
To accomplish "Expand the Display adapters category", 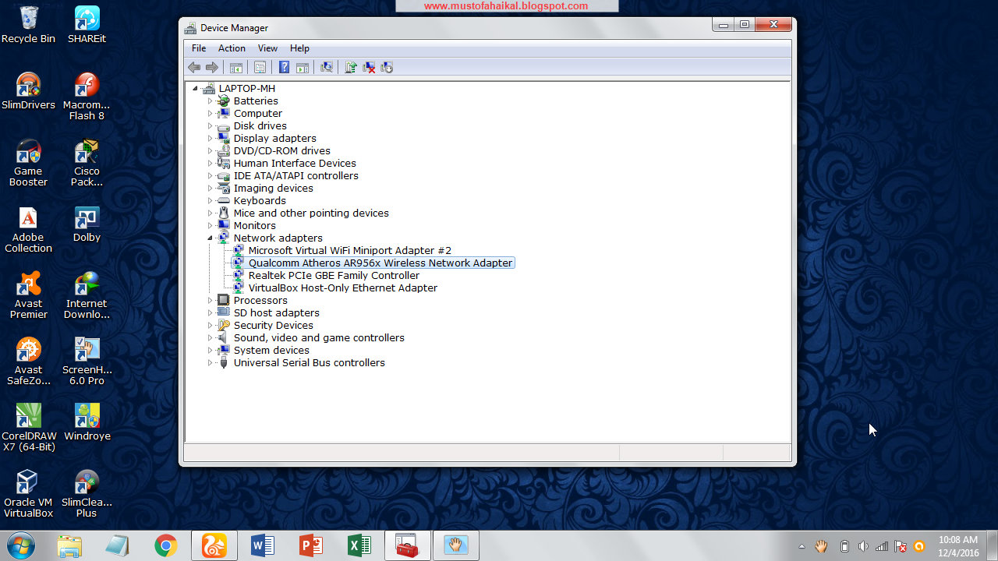I will click(211, 138).
